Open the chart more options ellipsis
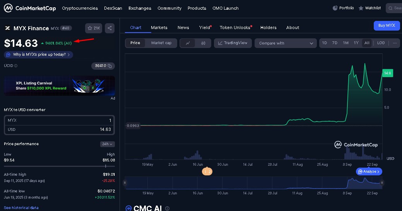 tap(395, 43)
